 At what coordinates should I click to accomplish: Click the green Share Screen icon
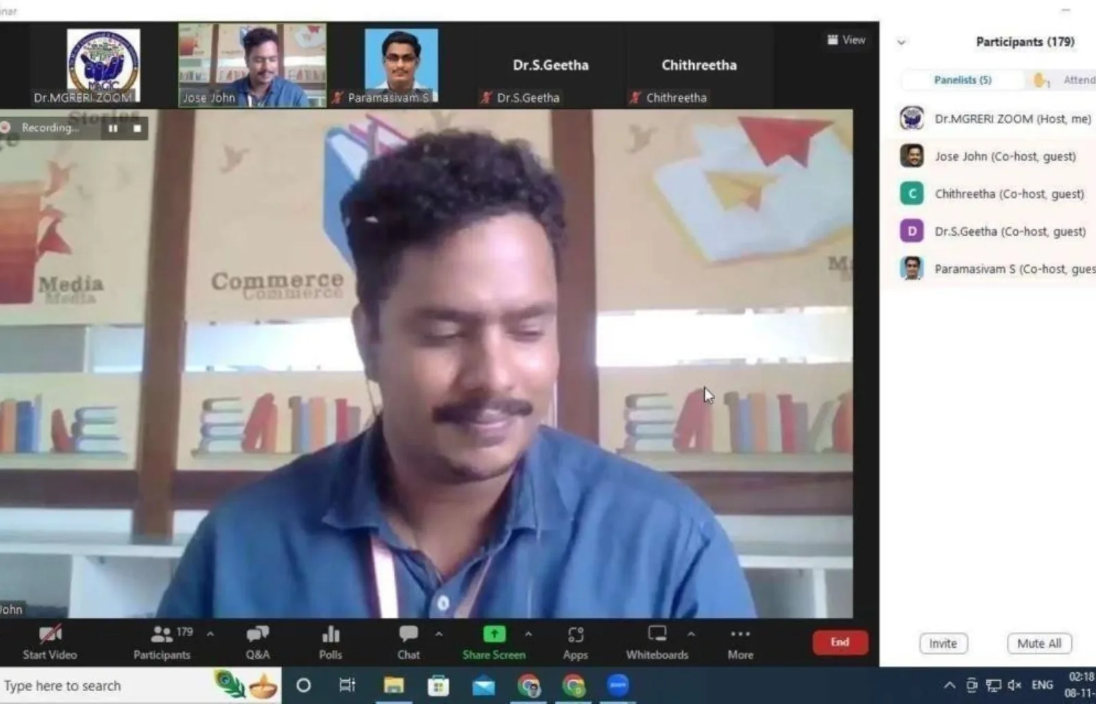click(494, 635)
